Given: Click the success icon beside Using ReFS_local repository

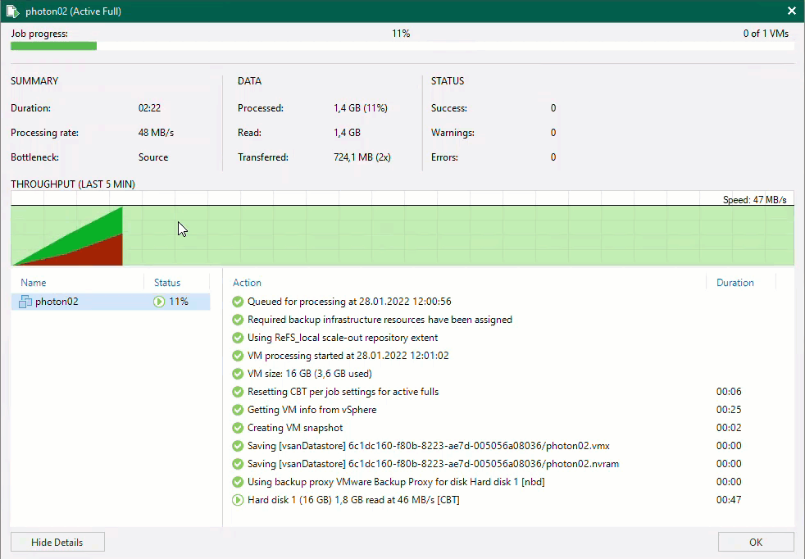Looking at the screenshot, I should tap(238, 338).
